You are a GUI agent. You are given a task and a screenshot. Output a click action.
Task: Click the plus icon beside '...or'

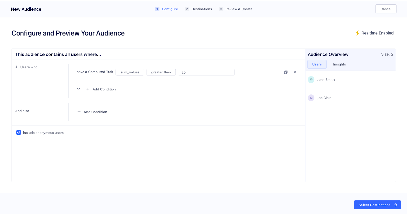pyautogui.click(x=88, y=89)
